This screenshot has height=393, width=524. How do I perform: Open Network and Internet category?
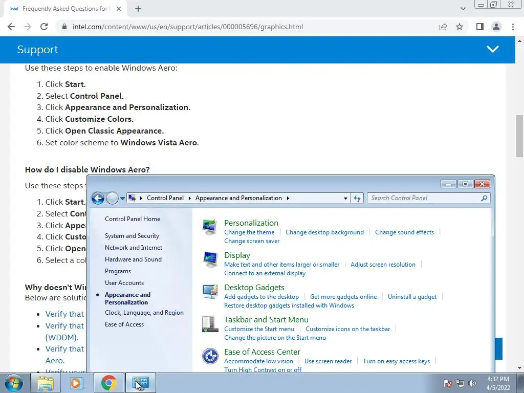click(x=134, y=247)
